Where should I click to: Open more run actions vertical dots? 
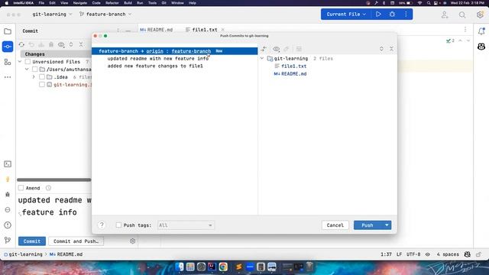[x=406, y=15]
